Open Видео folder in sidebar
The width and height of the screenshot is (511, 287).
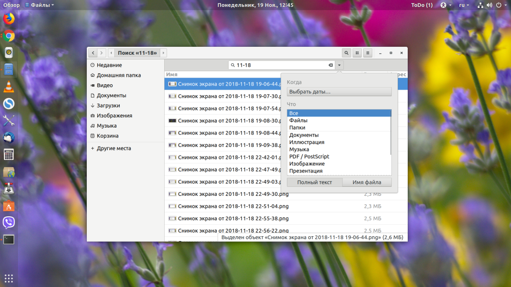(x=125, y=85)
